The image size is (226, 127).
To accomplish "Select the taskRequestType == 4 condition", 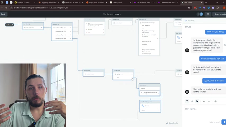I will pos(62,38).
